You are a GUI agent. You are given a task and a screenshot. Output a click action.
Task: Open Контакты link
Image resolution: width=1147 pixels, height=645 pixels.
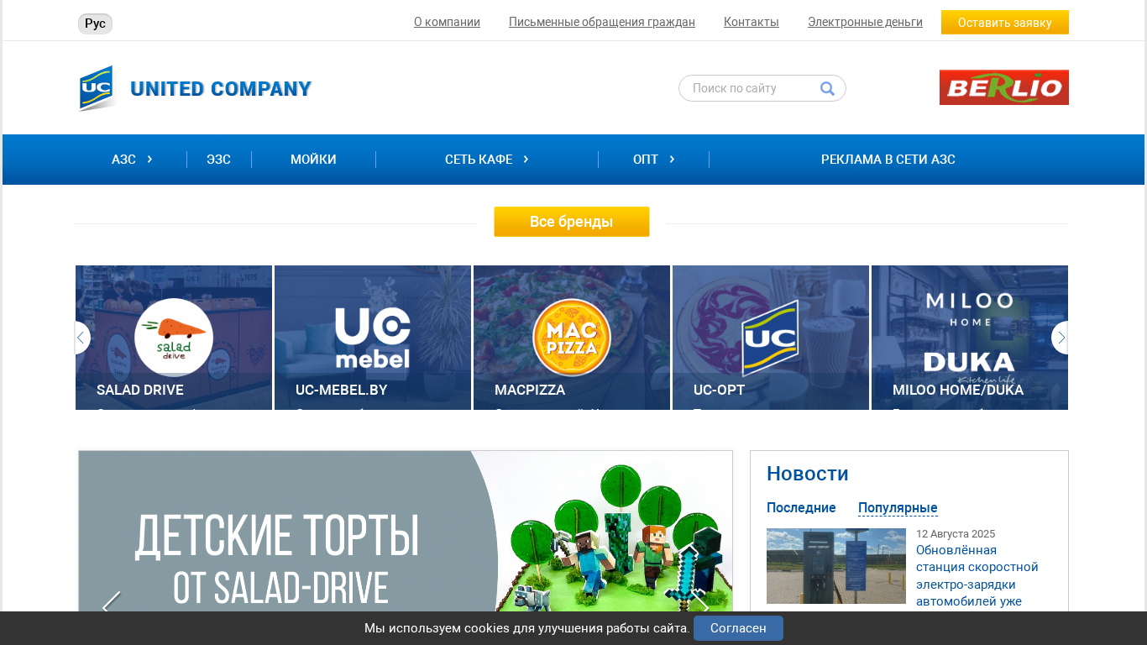(x=752, y=22)
